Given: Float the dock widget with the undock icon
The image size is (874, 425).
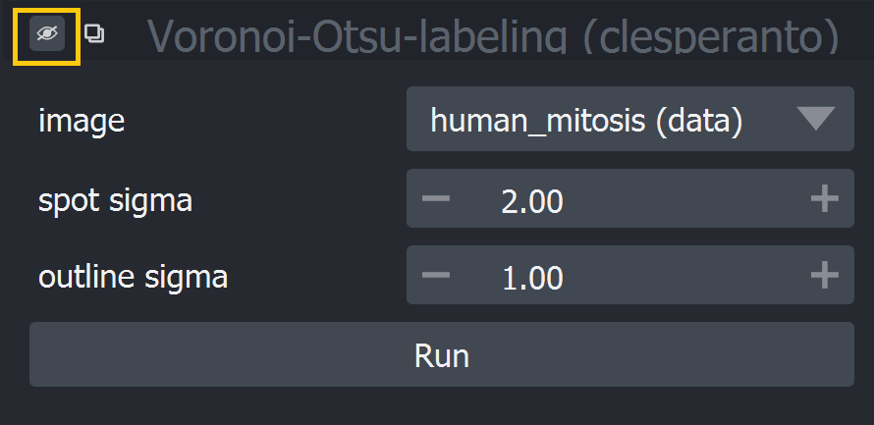Looking at the screenshot, I should (x=94, y=34).
